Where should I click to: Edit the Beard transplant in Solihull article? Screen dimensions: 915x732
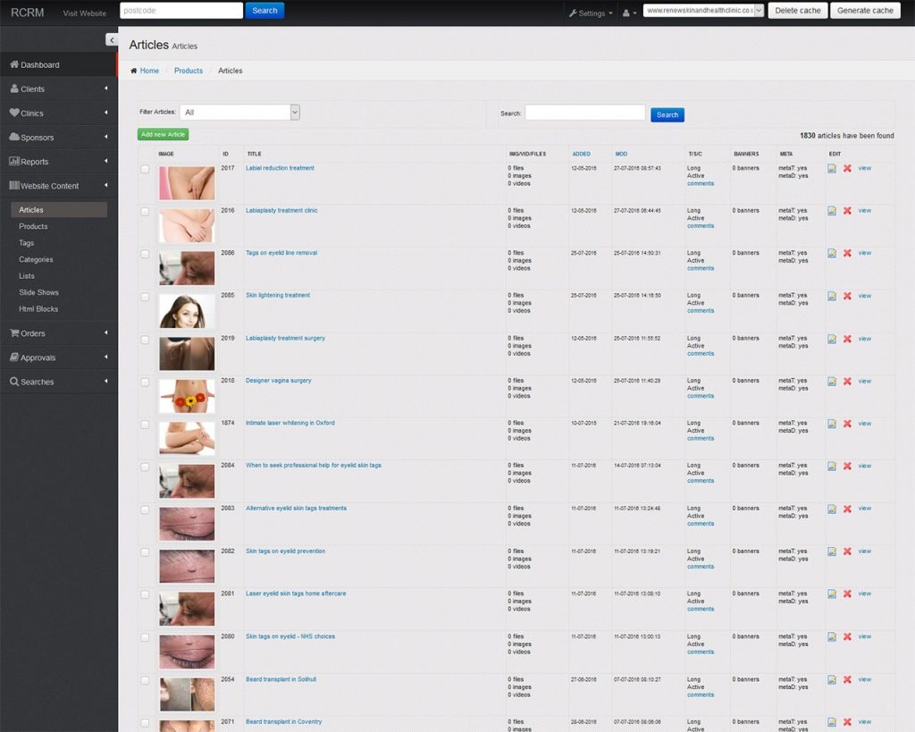click(x=832, y=679)
